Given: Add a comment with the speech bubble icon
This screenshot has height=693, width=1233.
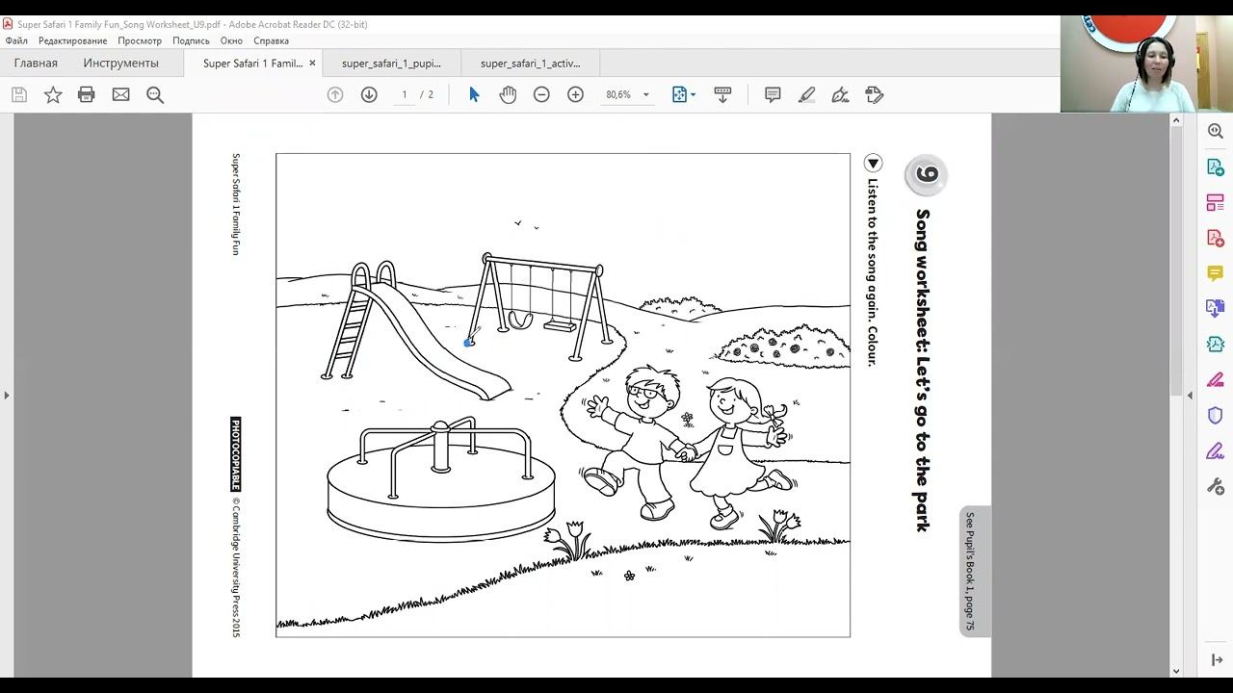Looking at the screenshot, I should coord(773,94).
